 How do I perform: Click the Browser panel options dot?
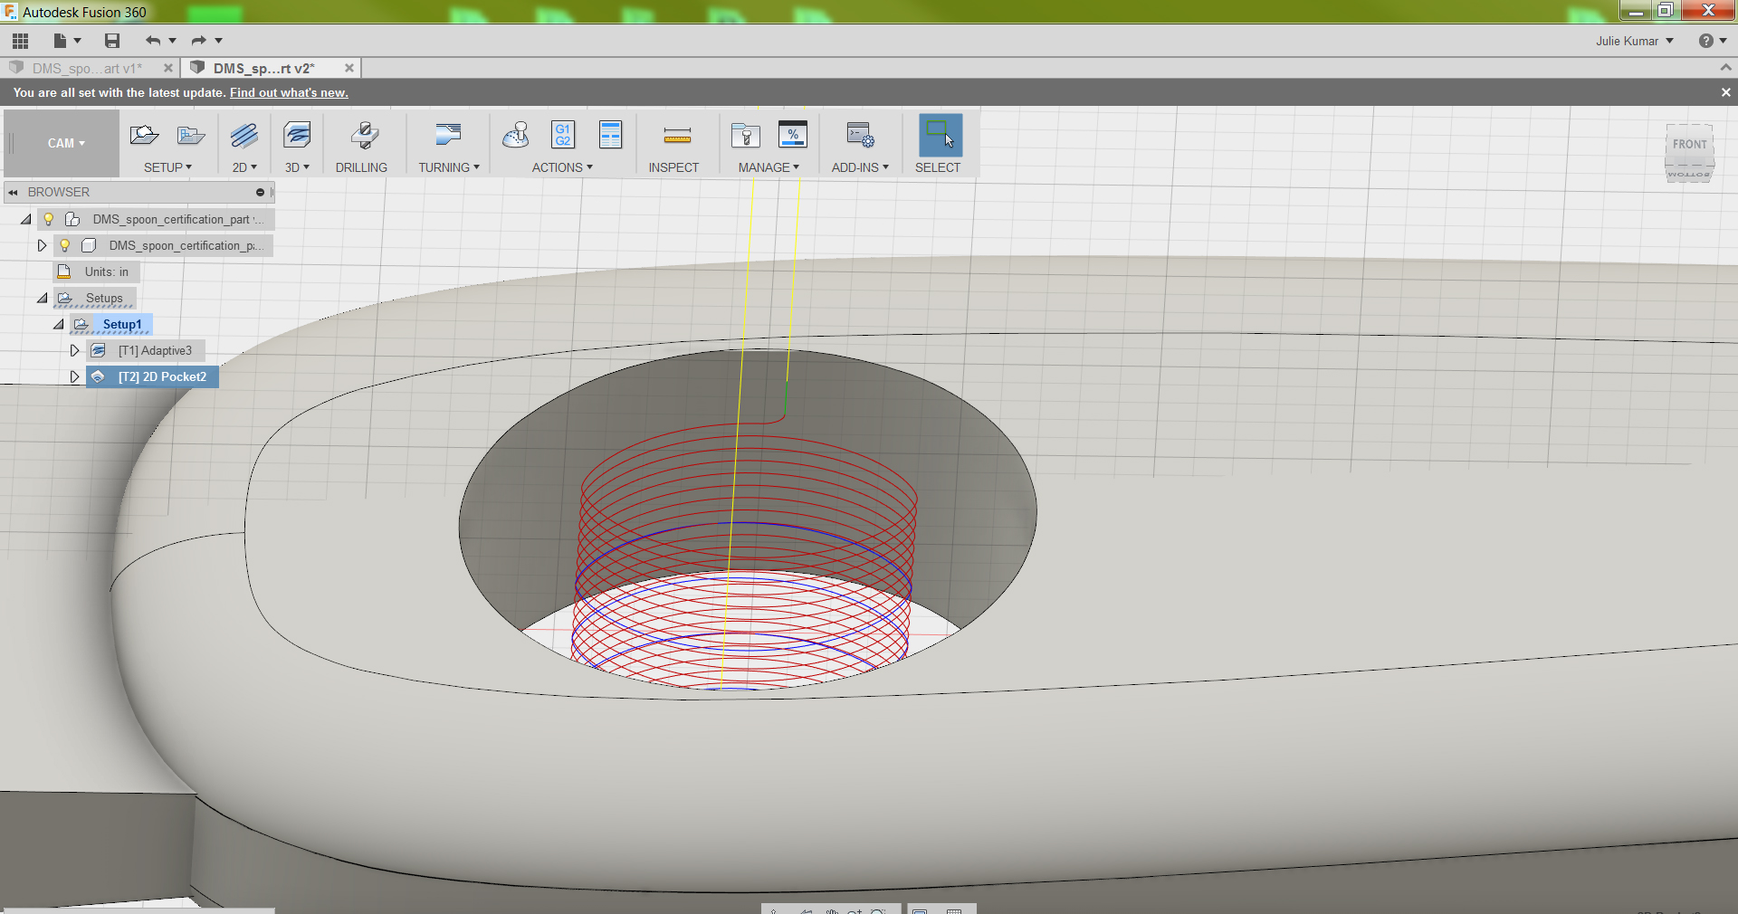coord(260,192)
